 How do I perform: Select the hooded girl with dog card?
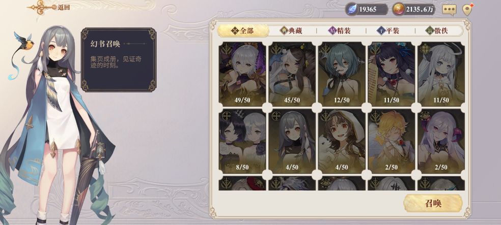coord(342,141)
